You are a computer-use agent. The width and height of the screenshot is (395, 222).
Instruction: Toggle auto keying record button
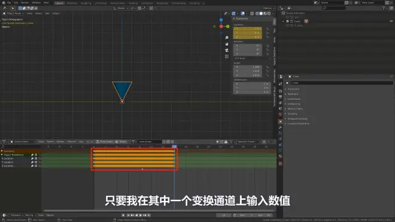pos(123,215)
